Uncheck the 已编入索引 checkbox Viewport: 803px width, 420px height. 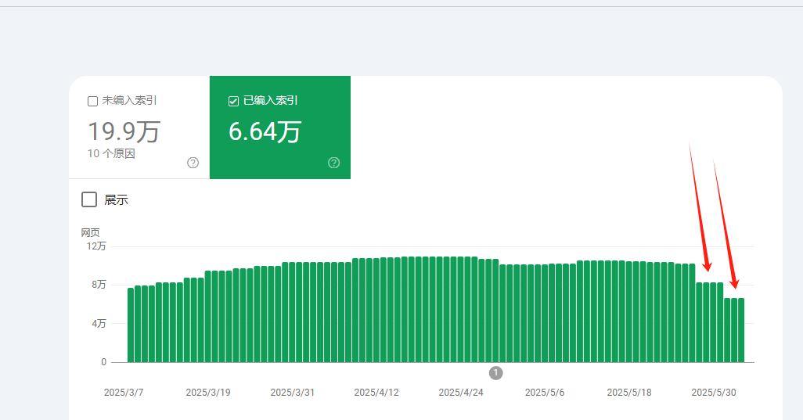(233, 102)
